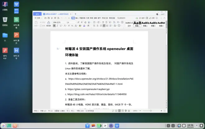Open the 开发工具 ribbon tab
The image size is (205, 129).
[x=105, y=18]
